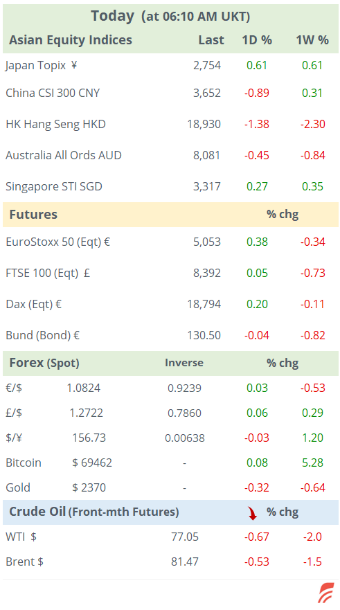Screen dimensions: 340x610
Task: Click Bund last value 130.50
Action: (204, 335)
